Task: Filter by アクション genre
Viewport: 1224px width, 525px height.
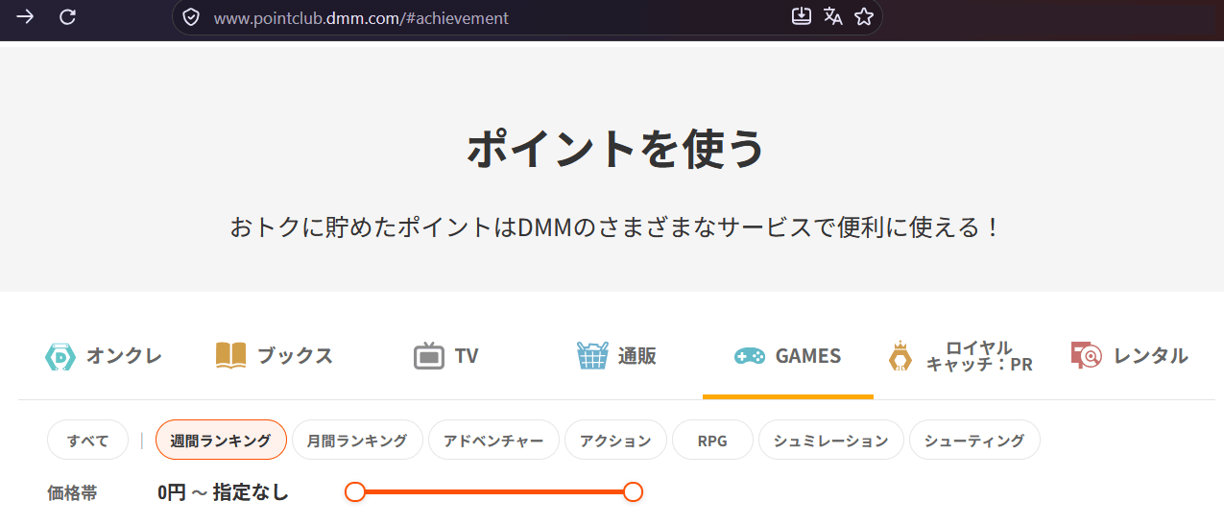Action: 615,441
